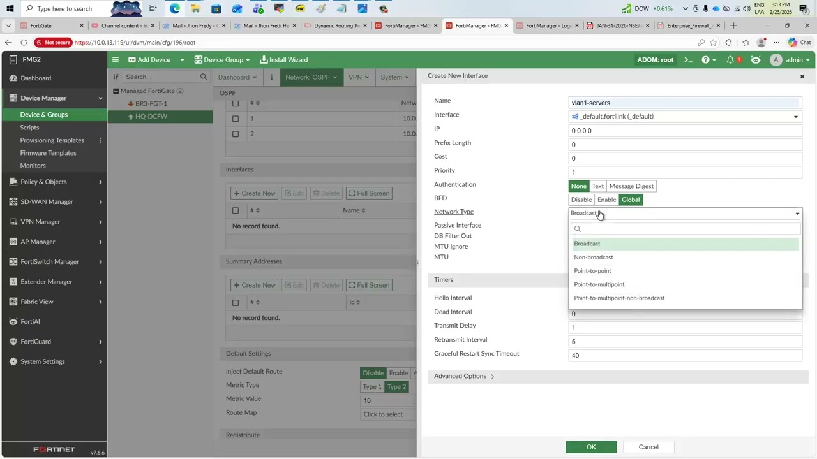Select Type 1 metric type
This screenshot has width=817, height=459.
pyautogui.click(x=371, y=387)
